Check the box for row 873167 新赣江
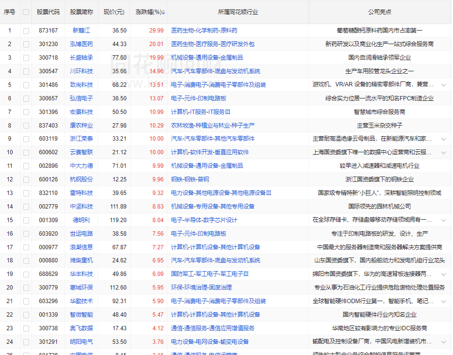453x355 pixels. (26, 31)
